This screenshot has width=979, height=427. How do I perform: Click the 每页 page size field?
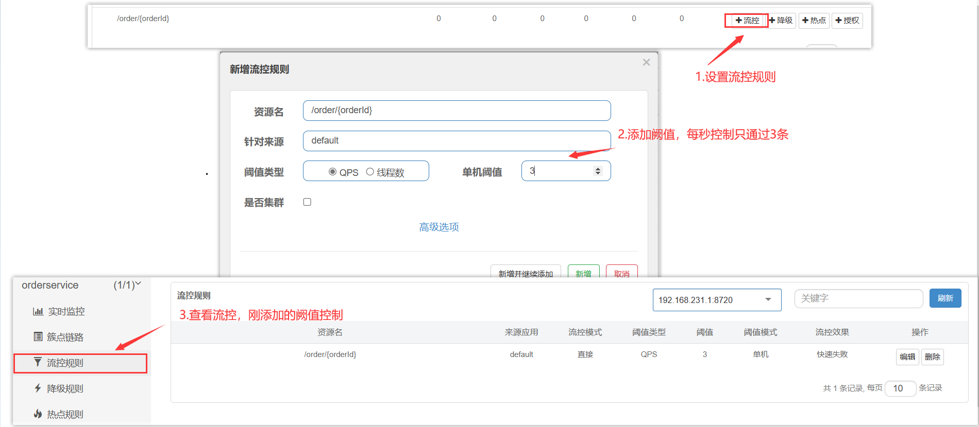(x=900, y=388)
